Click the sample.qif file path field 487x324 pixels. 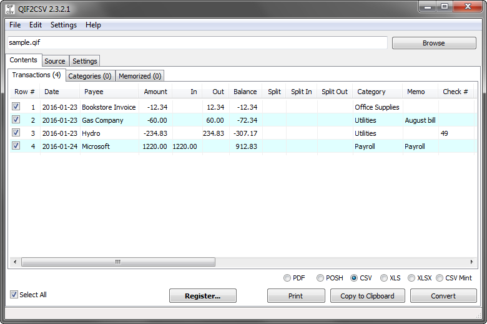click(x=197, y=42)
